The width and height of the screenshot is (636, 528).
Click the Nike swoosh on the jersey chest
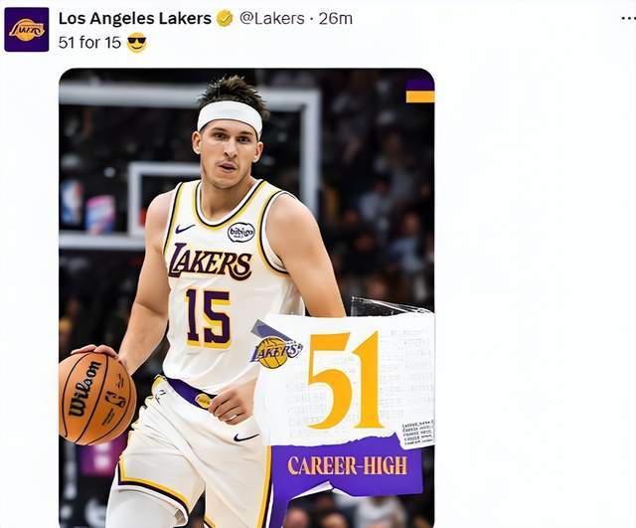pyautogui.click(x=184, y=229)
